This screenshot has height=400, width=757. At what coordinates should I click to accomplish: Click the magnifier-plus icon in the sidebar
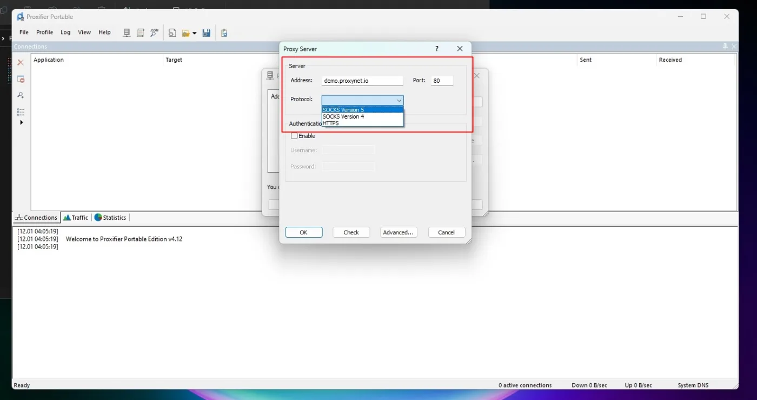[21, 95]
